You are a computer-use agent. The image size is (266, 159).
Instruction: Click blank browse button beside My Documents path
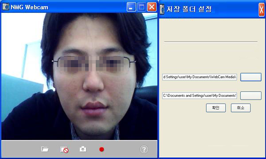click(251, 96)
